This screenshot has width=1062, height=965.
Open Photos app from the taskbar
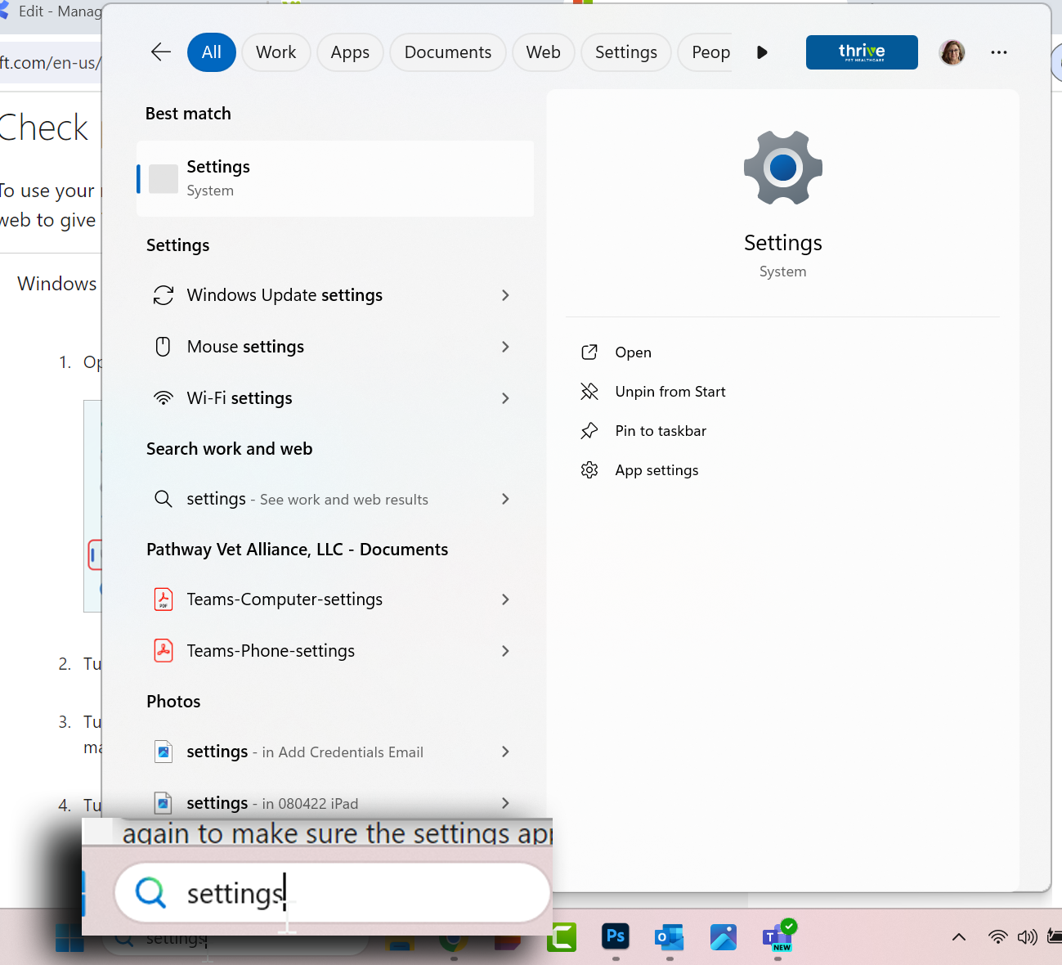tap(723, 937)
